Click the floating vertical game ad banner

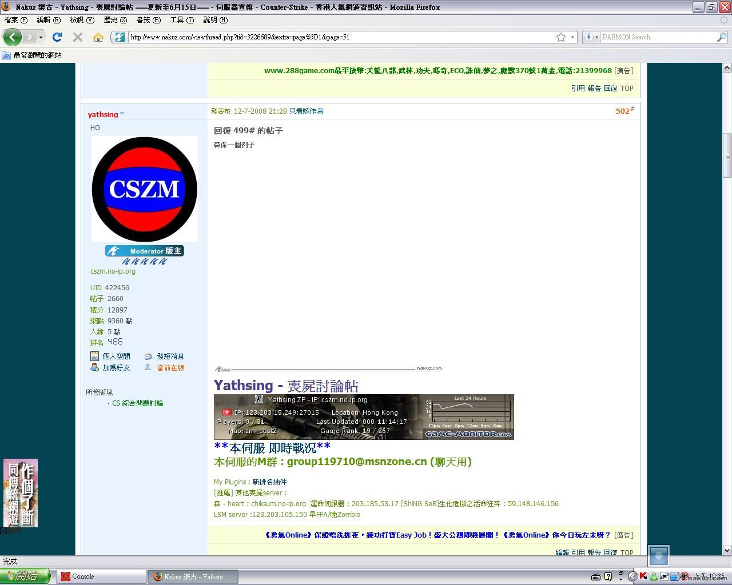(21, 492)
